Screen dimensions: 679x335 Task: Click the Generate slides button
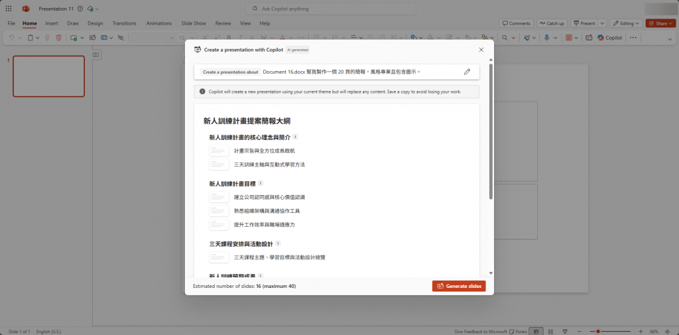point(459,286)
